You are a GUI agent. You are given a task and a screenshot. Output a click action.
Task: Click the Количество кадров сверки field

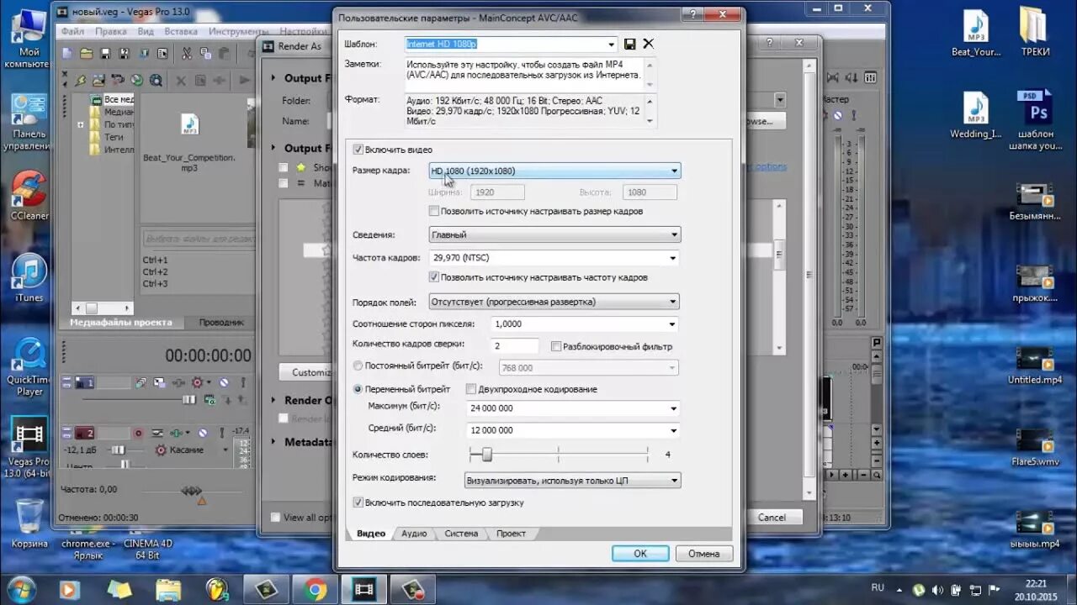pyautogui.click(x=515, y=345)
